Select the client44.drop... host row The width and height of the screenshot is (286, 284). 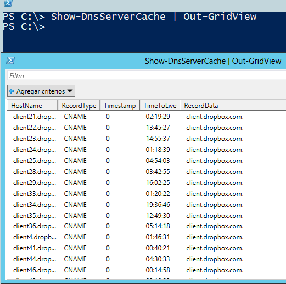pos(147,259)
